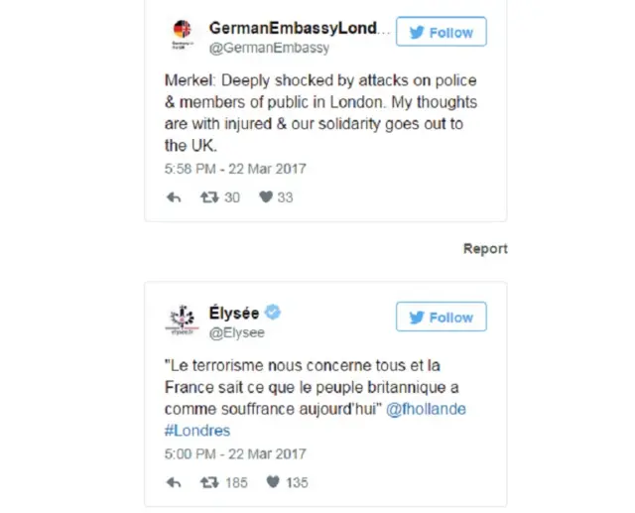The image size is (635, 513).
Task: Click the GermanEmbassyLondon display name
Action: pyautogui.click(x=294, y=29)
